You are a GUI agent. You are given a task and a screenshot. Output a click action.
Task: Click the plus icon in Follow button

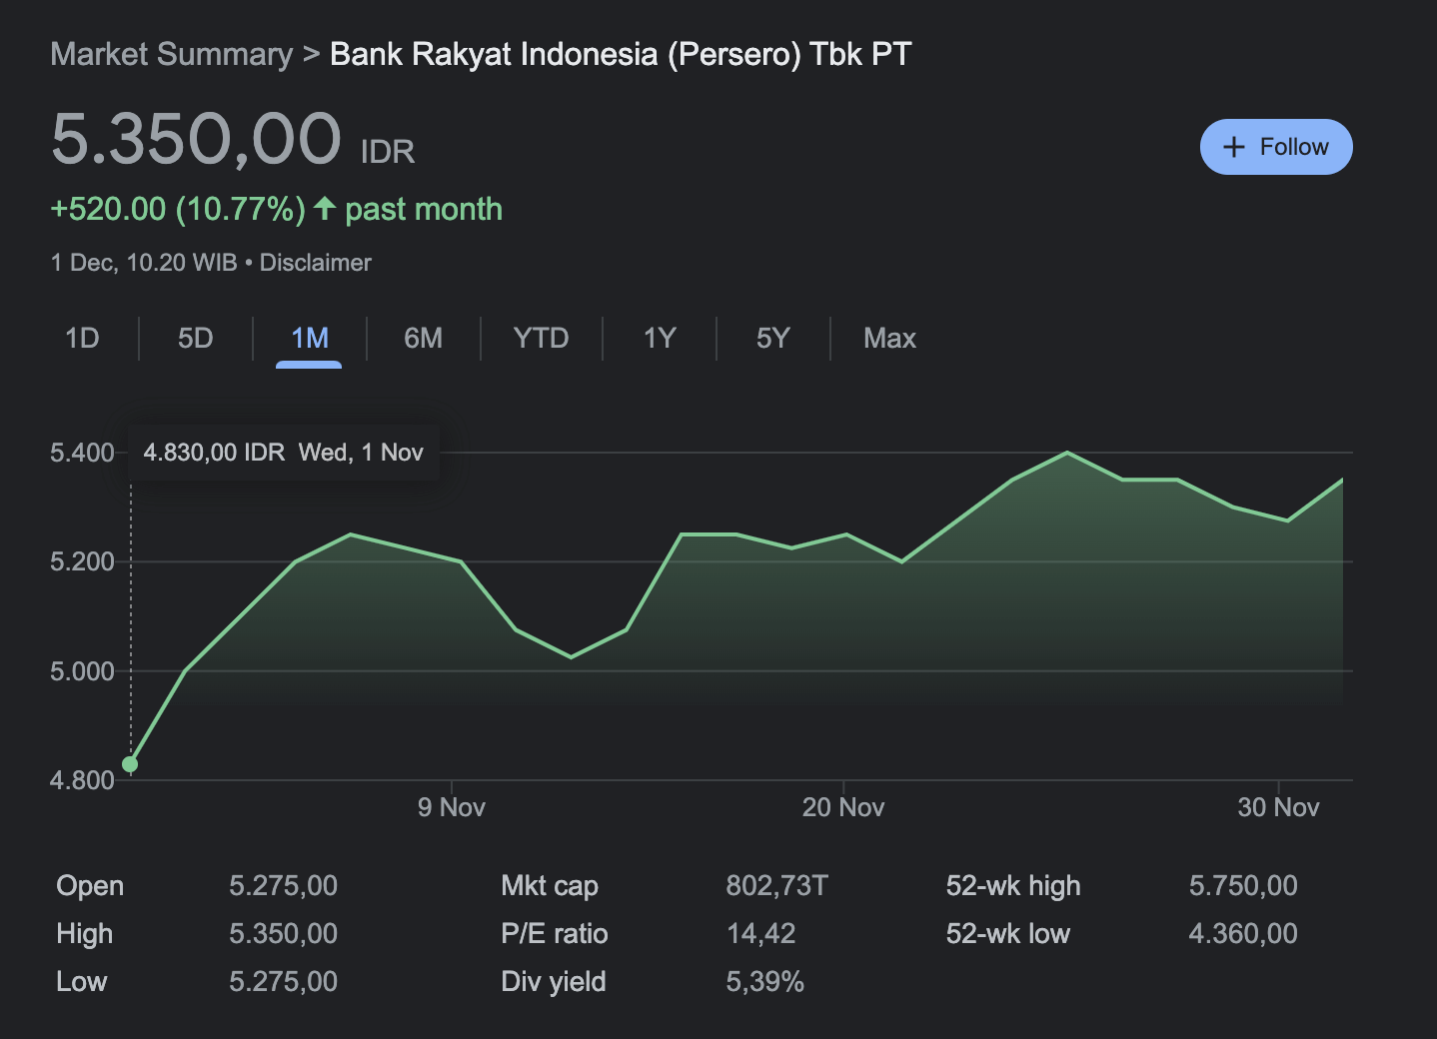[1235, 146]
